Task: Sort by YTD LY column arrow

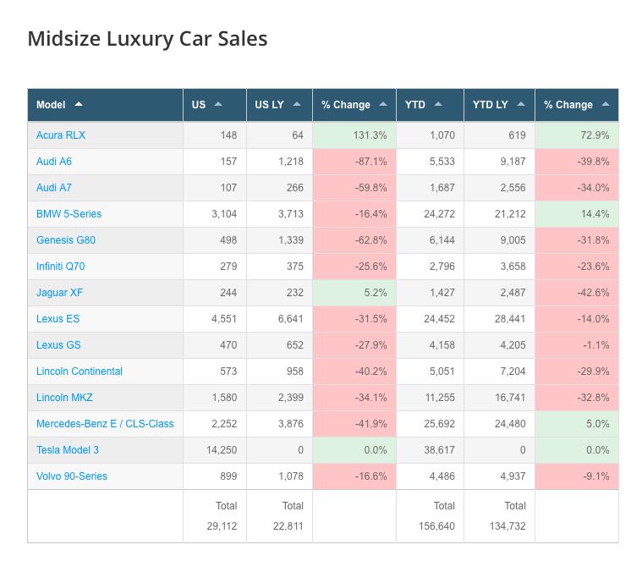Action: click(x=521, y=104)
